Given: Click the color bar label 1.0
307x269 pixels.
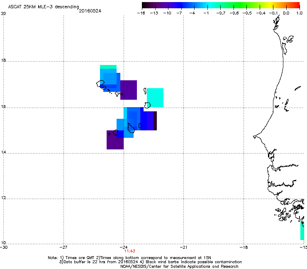Looking at the screenshot, I should (x=300, y=13).
